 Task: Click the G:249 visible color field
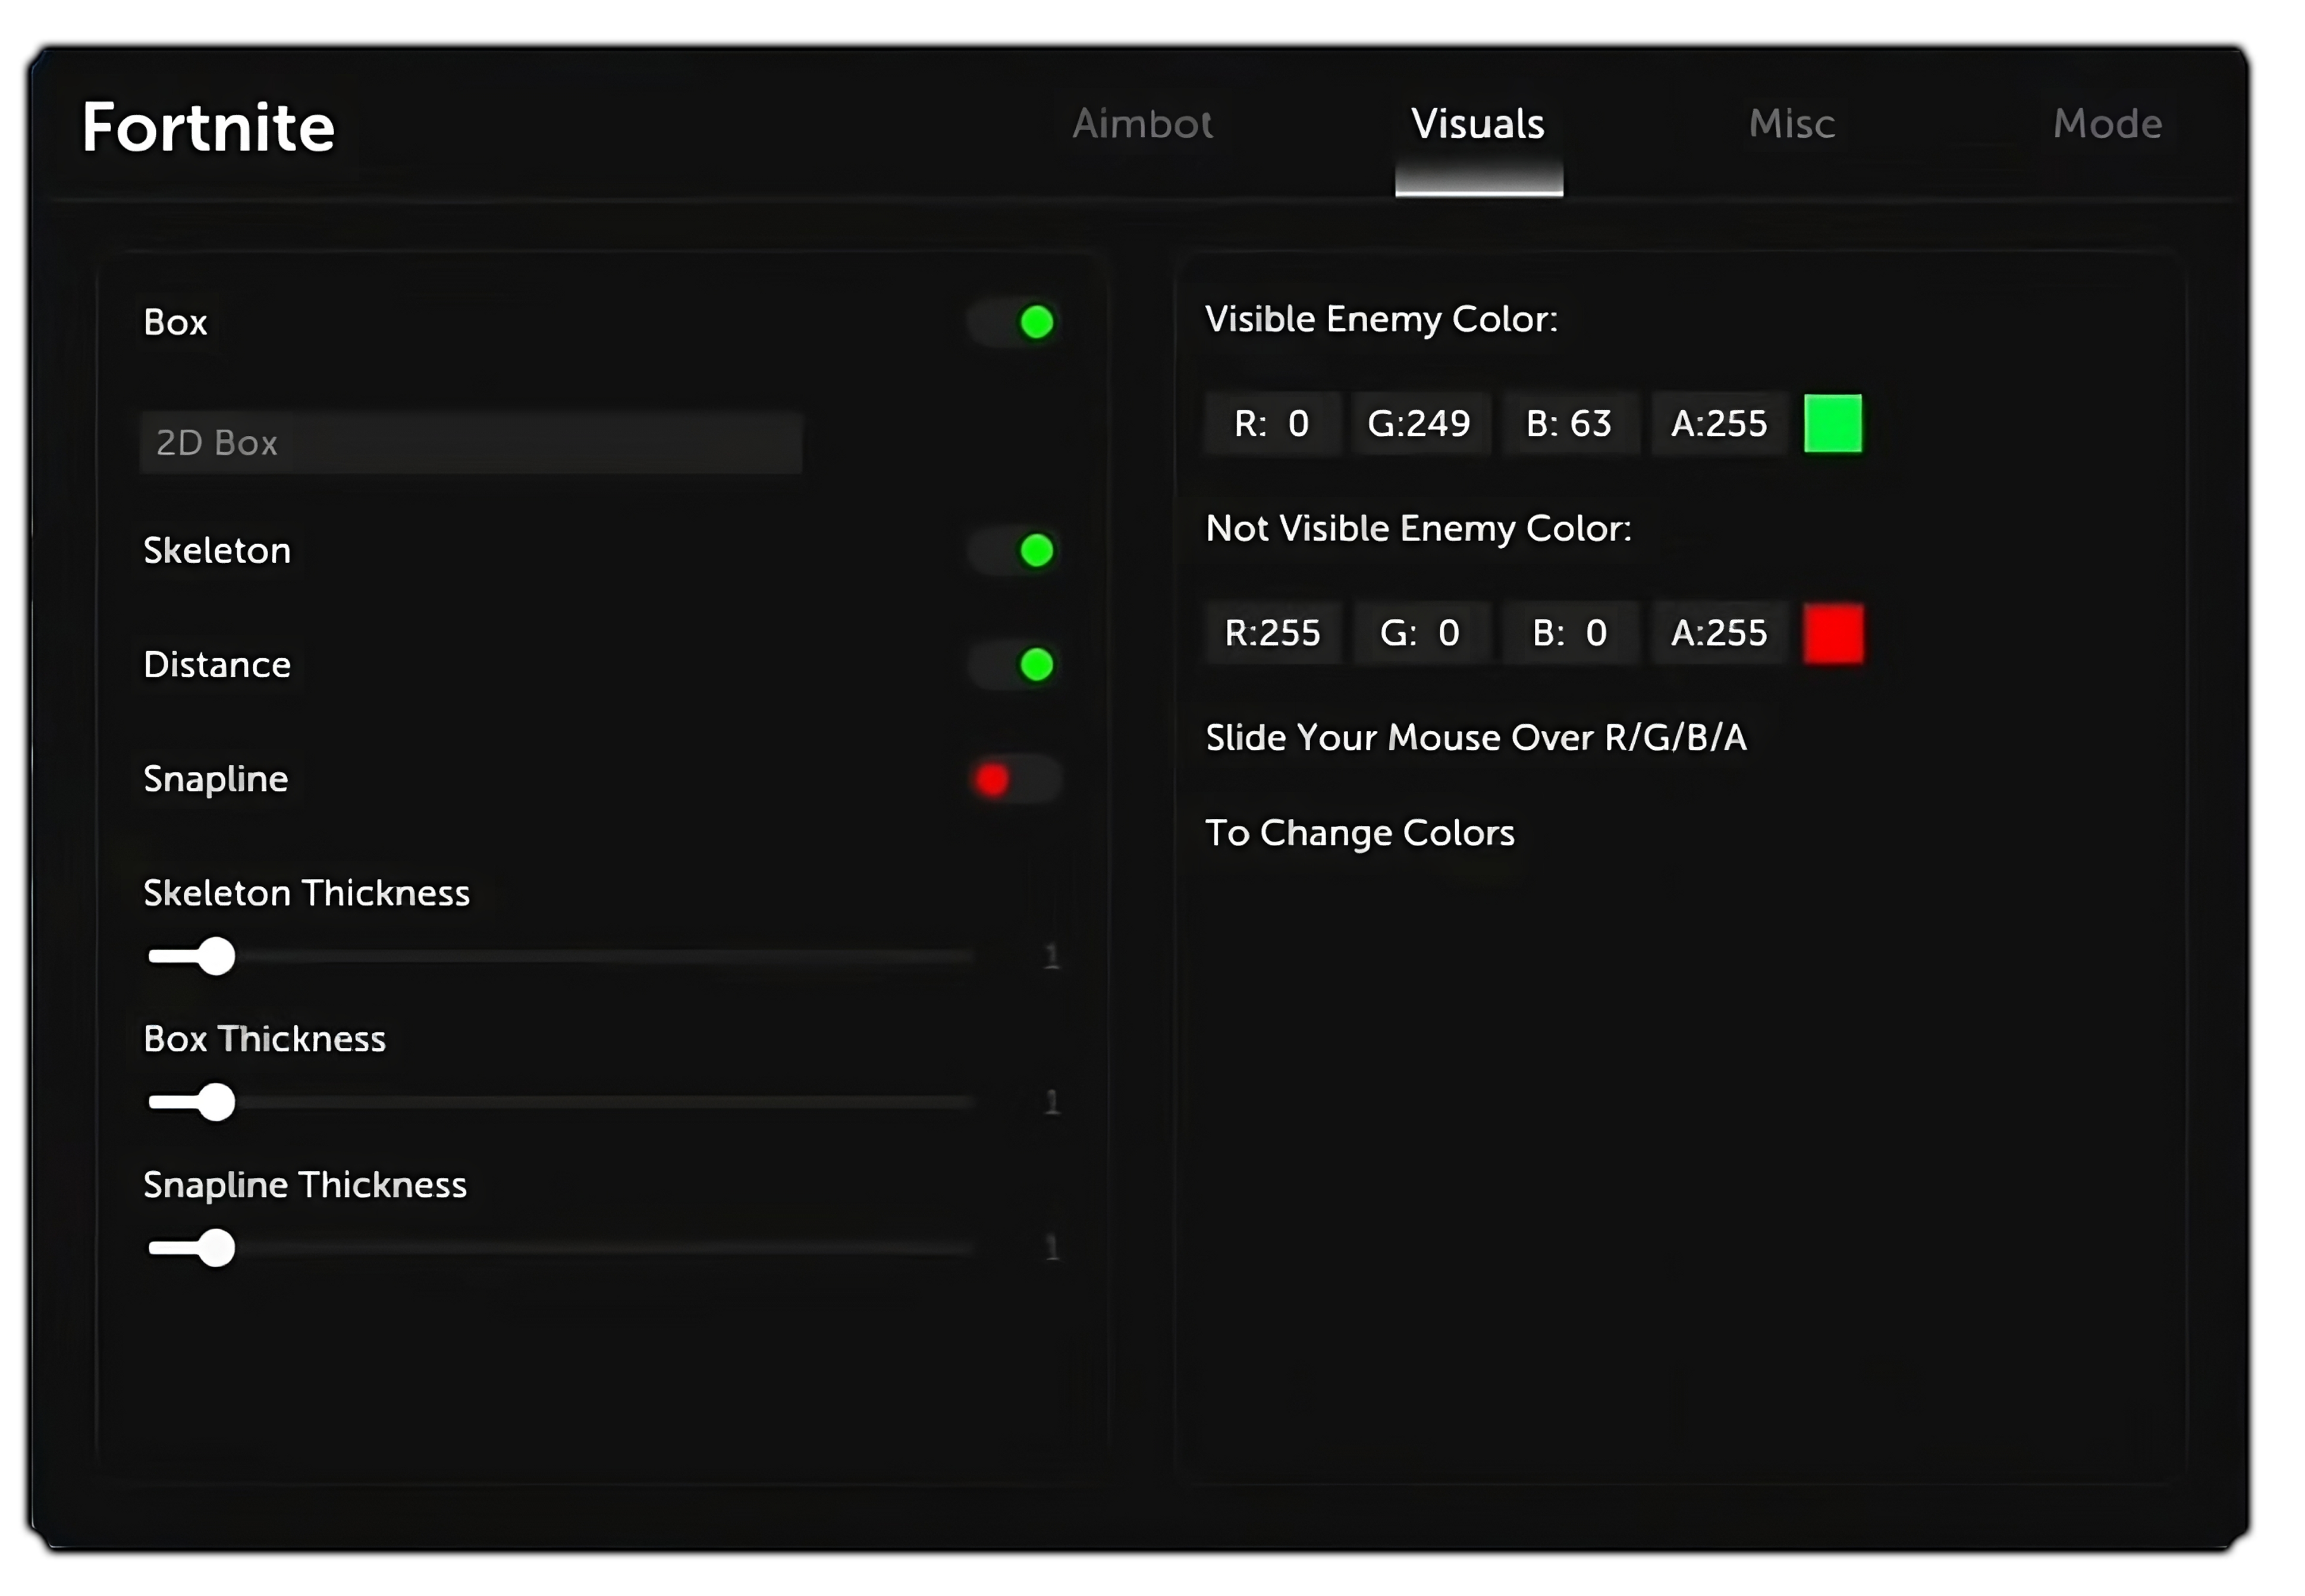click(x=1419, y=424)
